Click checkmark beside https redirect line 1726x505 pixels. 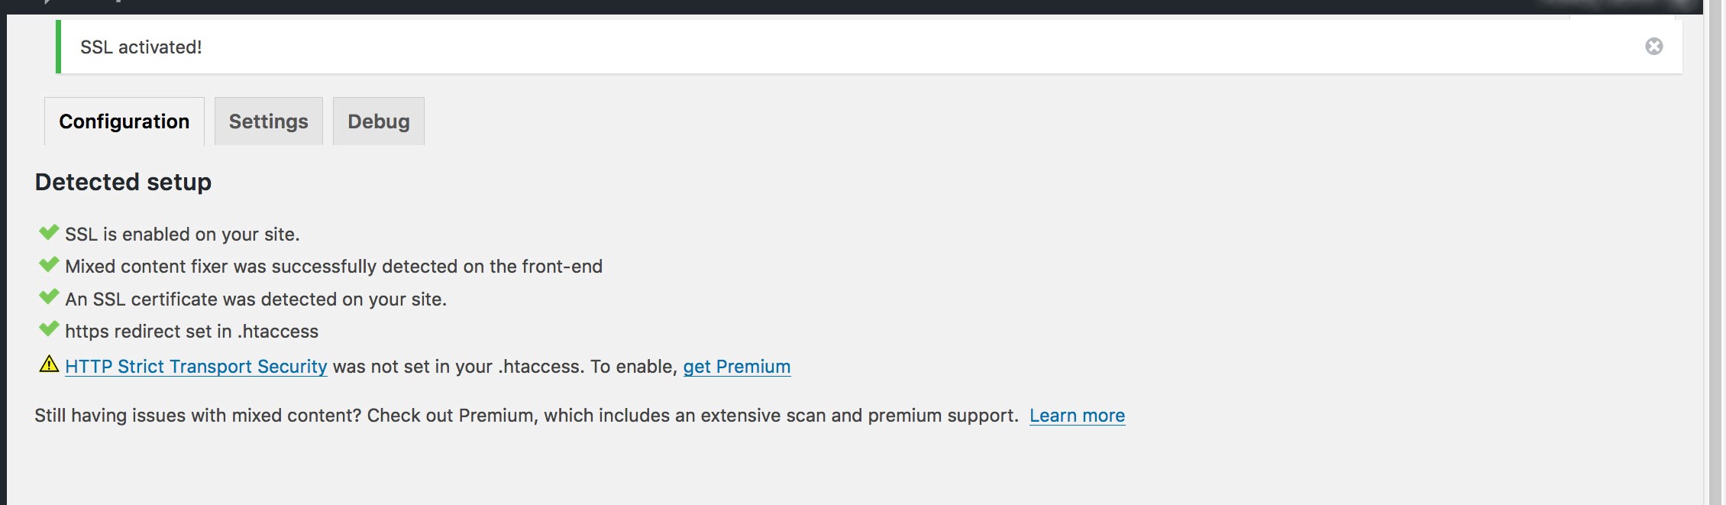pyautogui.click(x=49, y=329)
